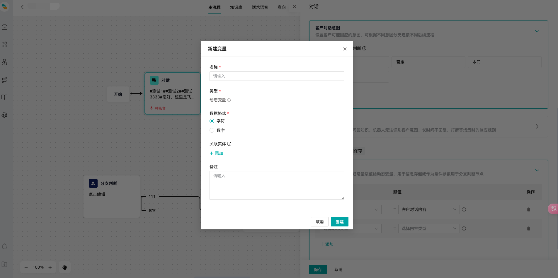This screenshot has width=558, height=278.
Task: Click the 100% zoom level value
Action: point(38,267)
